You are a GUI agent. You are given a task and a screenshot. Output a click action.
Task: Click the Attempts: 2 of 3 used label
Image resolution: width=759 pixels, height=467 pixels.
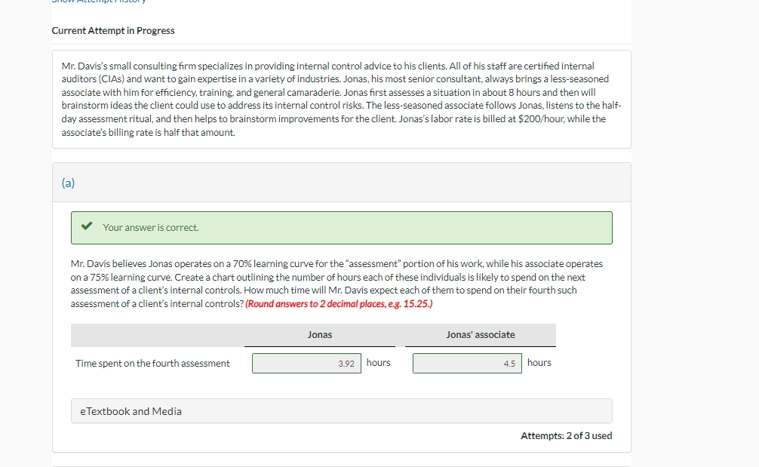tap(565, 435)
